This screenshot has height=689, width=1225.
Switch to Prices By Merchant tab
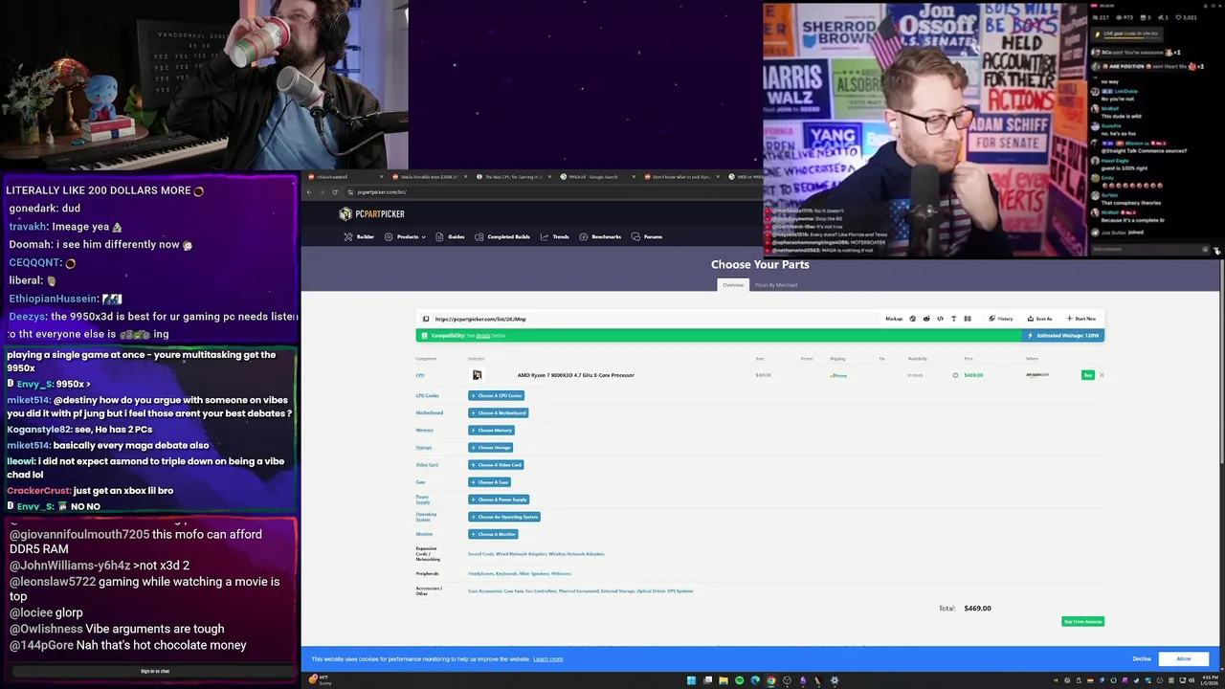(776, 285)
